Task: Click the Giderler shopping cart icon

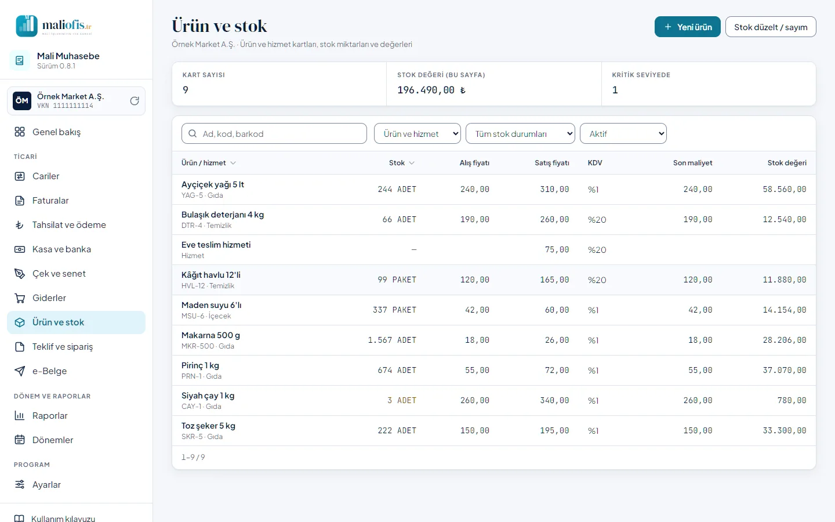Action: (20, 298)
